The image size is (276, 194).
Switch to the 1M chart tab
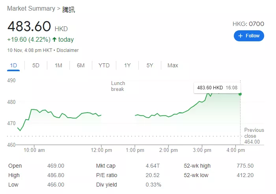click(x=58, y=65)
